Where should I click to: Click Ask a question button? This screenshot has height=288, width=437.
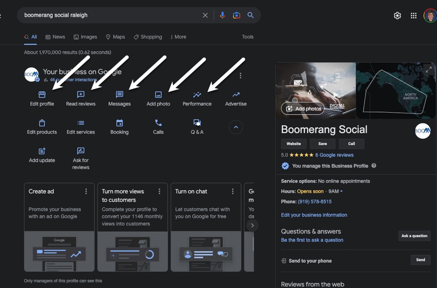tap(415, 236)
